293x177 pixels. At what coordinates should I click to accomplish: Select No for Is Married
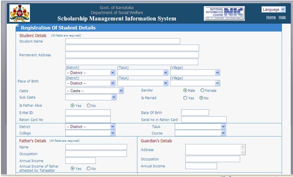(201, 98)
